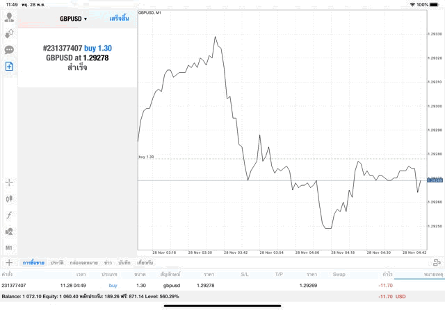The image size is (445, 310).
Task: Tap the trade up/down arrows icon
Action: 10,34
